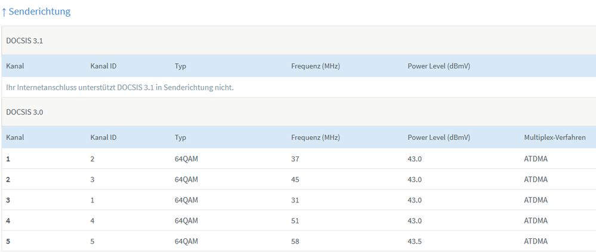Click Power Level header in DOCSIS 3.0 table

[x=439, y=137]
